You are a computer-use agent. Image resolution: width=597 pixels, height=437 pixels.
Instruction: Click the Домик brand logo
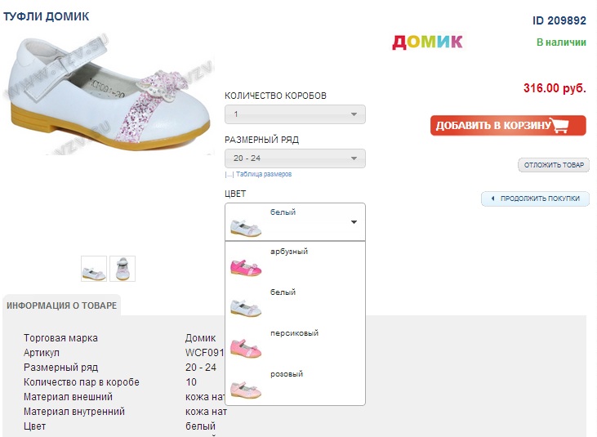point(428,42)
